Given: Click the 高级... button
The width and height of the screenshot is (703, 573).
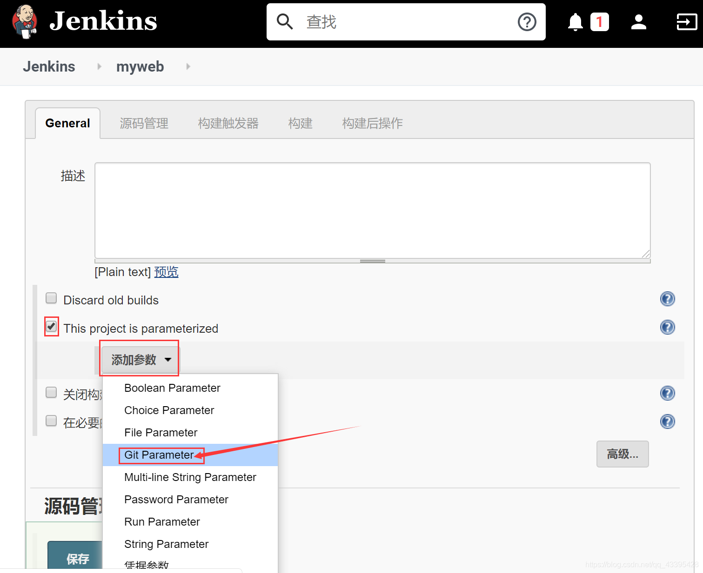Looking at the screenshot, I should click(x=623, y=454).
